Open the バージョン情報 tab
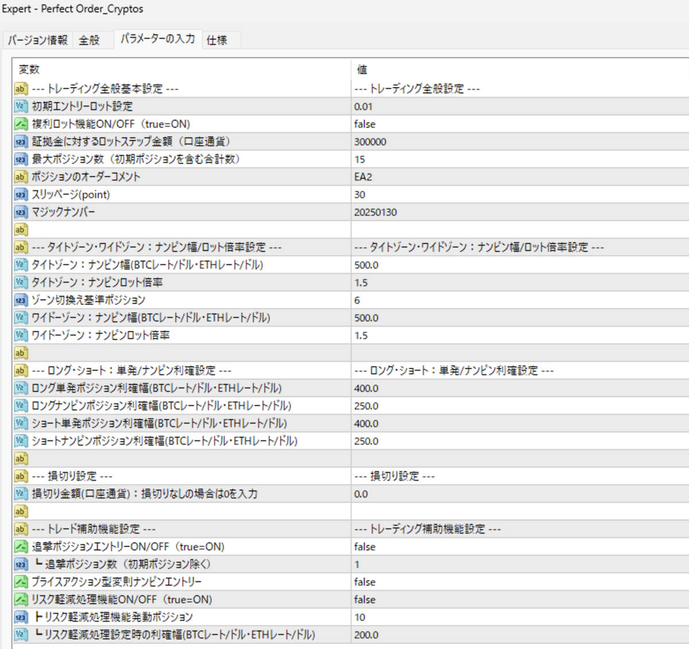 (37, 40)
